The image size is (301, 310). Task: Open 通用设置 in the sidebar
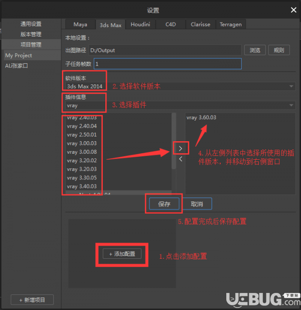(31, 24)
